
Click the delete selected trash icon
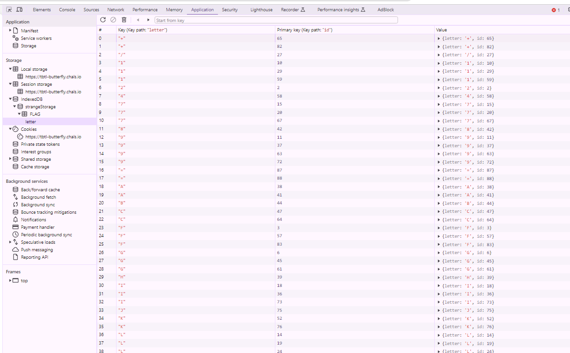[x=124, y=20]
